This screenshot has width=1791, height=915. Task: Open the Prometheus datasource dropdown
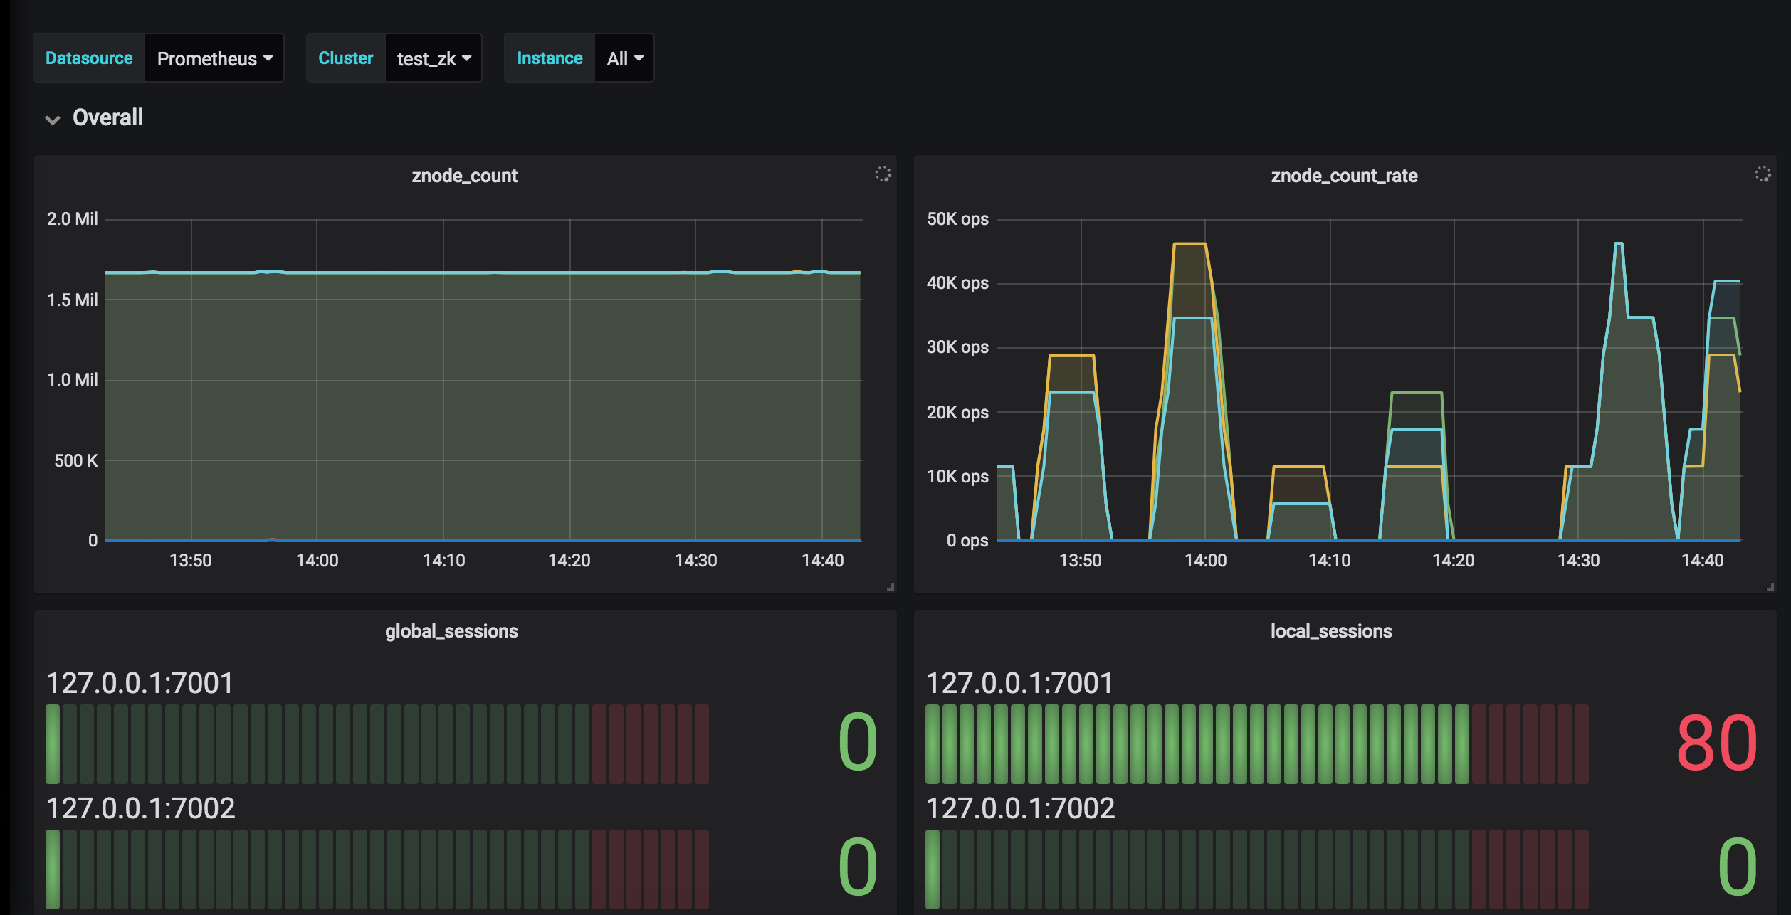[x=214, y=58]
